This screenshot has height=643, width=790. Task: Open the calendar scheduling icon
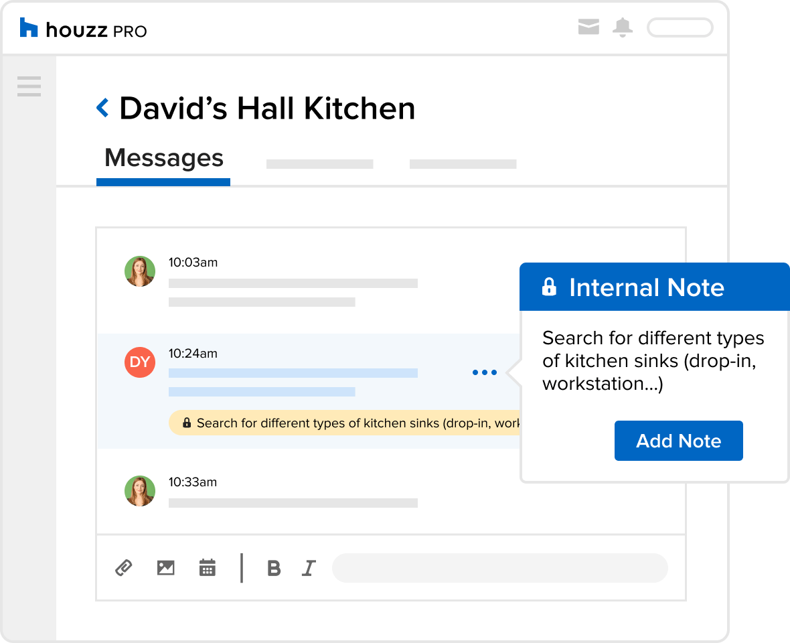click(208, 568)
